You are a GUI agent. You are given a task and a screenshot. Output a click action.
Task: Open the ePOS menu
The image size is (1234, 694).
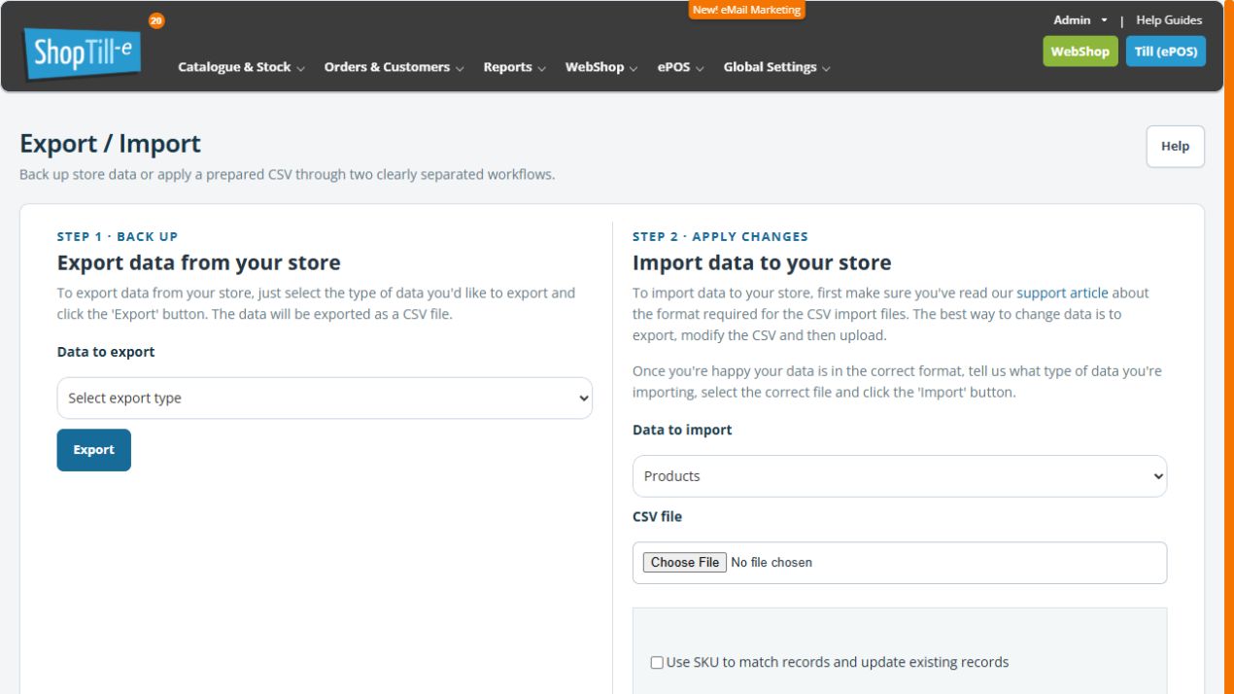(x=680, y=67)
